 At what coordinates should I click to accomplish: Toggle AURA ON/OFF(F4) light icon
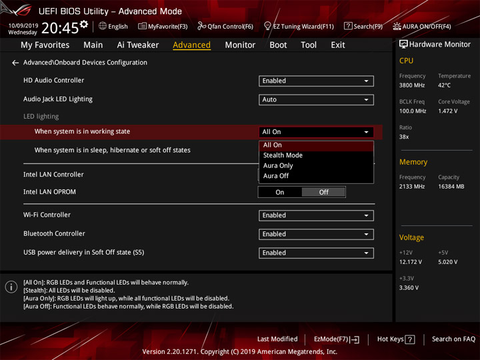tap(397, 26)
